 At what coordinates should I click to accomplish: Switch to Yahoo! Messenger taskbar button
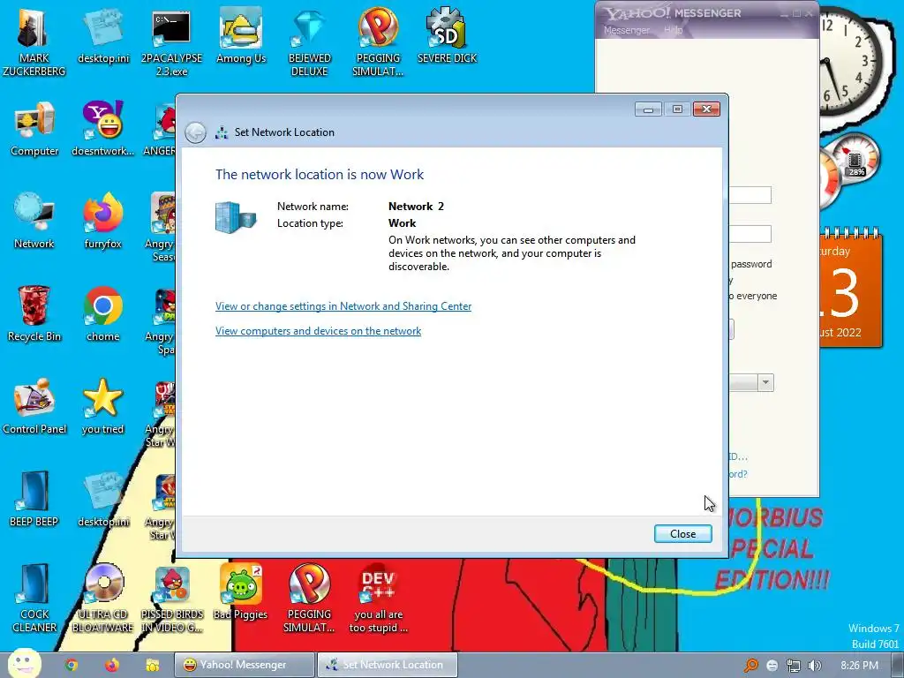click(245, 665)
